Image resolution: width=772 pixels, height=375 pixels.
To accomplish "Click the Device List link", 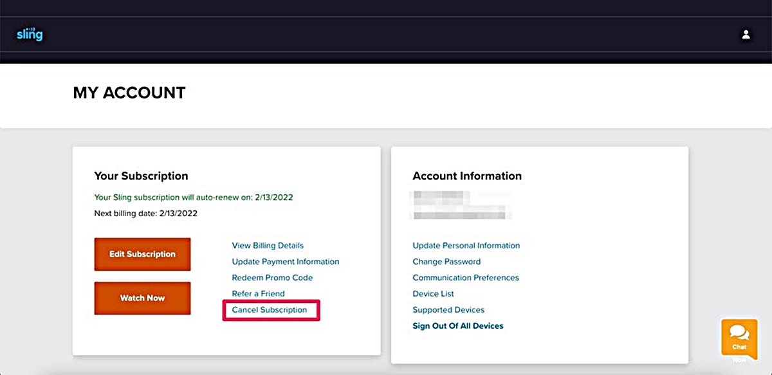I will coord(433,294).
